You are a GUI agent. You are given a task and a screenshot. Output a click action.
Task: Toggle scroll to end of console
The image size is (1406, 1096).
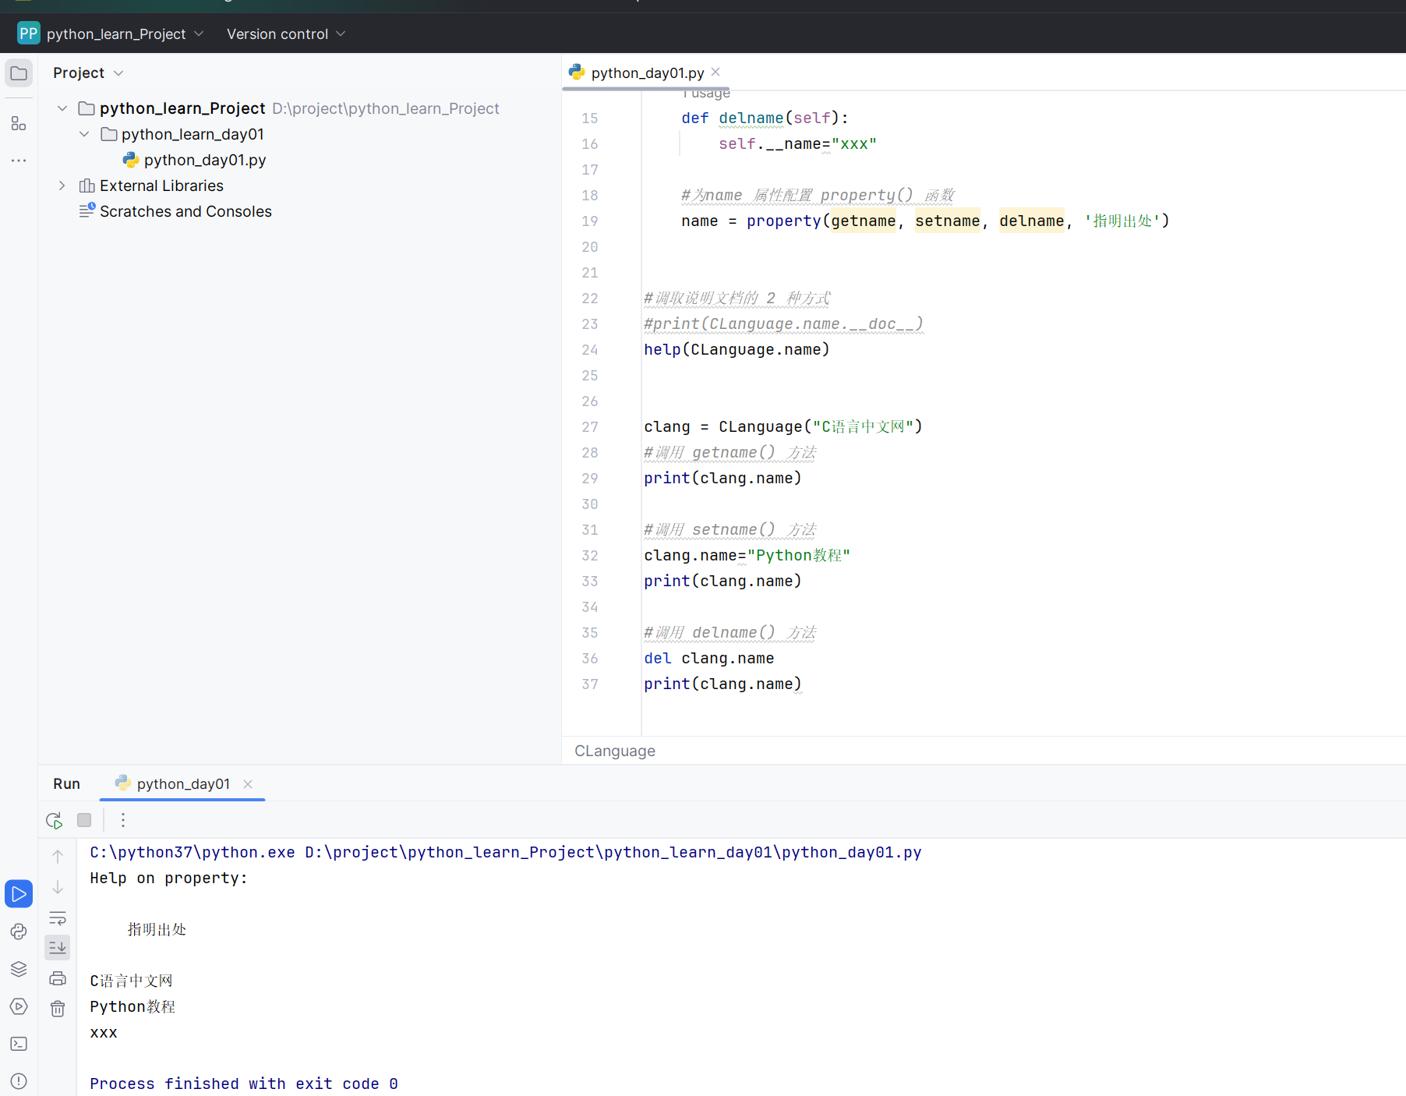(x=58, y=948)
